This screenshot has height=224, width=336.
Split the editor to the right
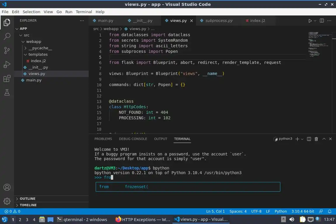click(322, 21)
